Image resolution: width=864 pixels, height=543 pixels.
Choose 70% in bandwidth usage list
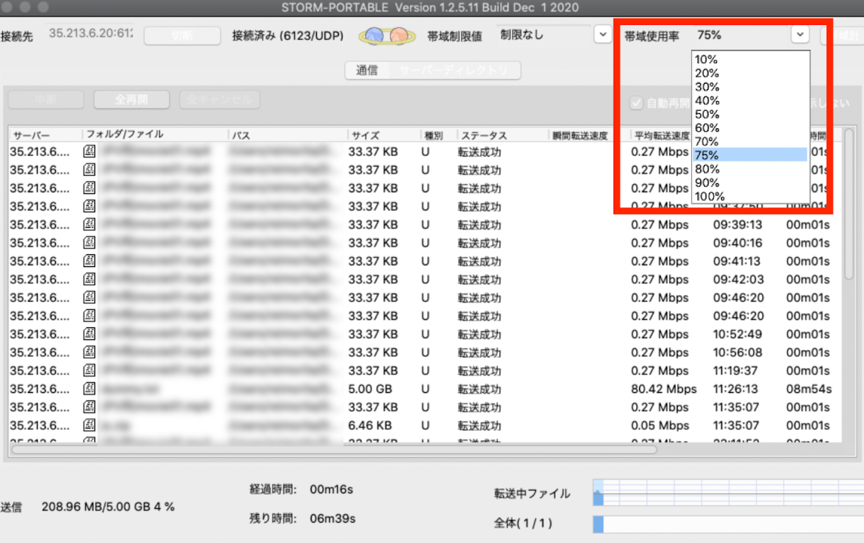(750, 142)
